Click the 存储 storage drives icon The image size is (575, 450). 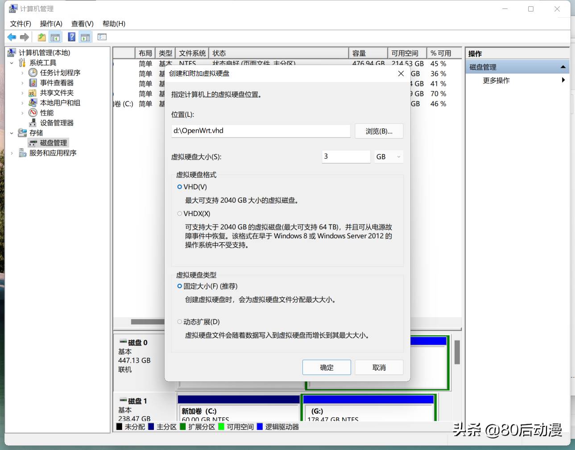(22, 133)
